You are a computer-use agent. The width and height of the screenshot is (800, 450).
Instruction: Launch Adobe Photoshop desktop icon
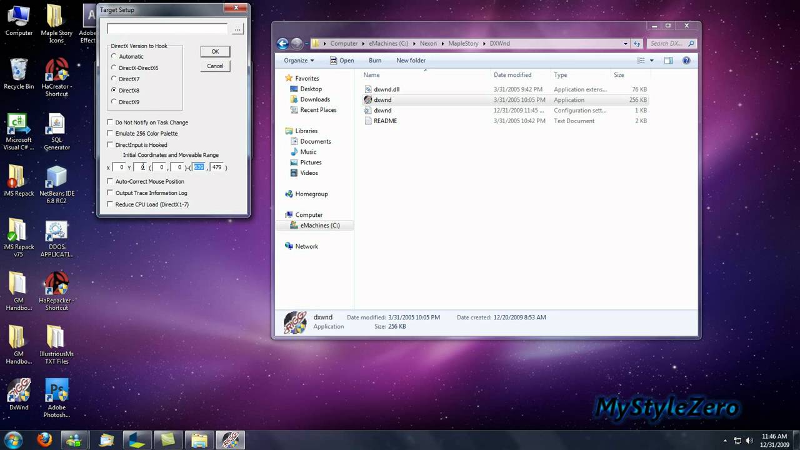coord(56,399)
